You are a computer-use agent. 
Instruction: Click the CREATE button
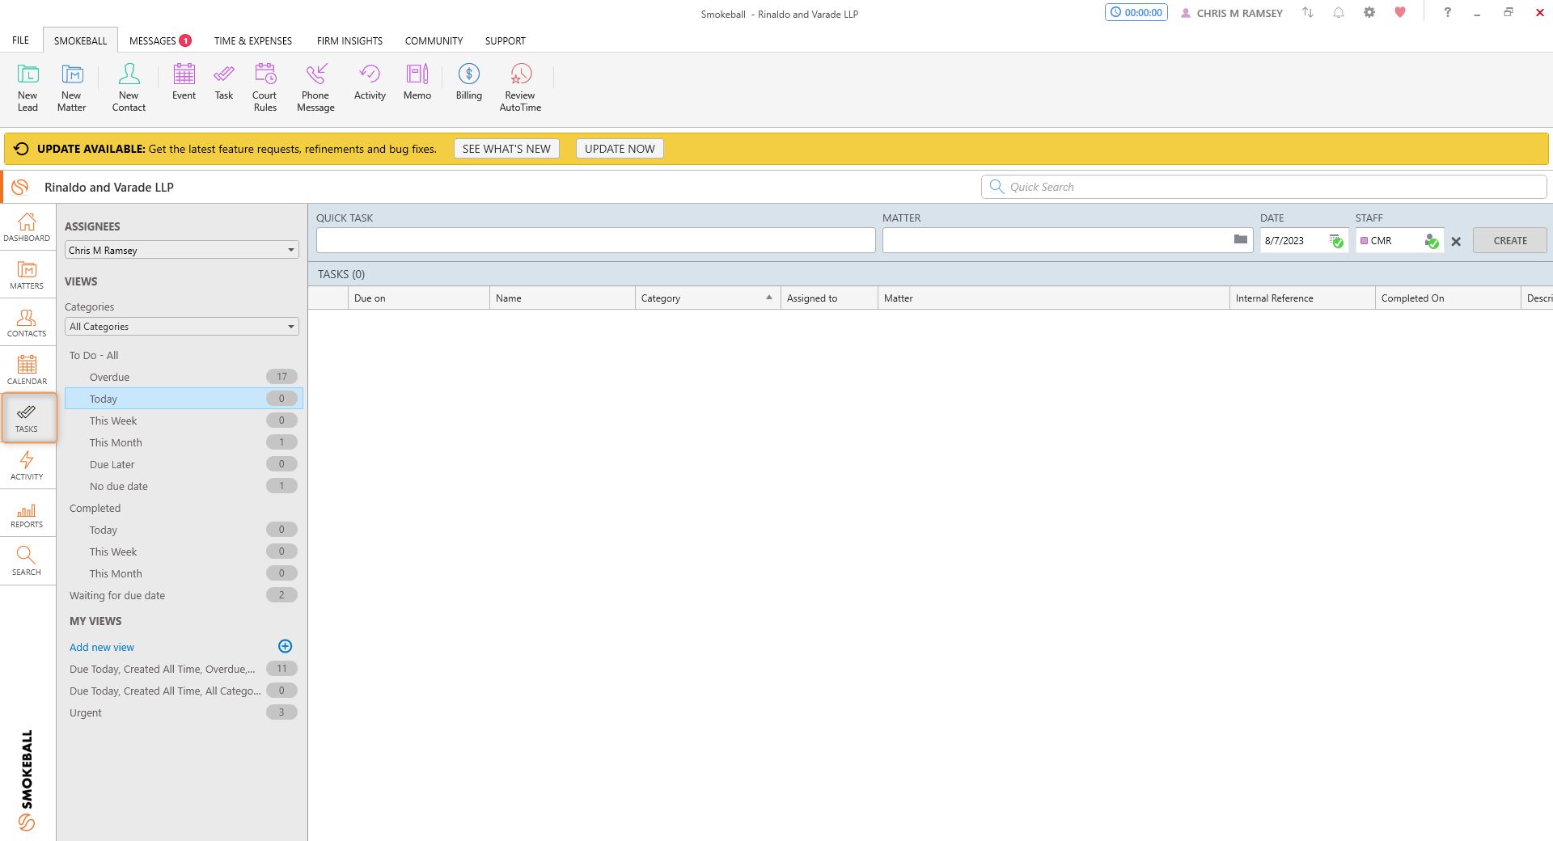tap(1510, 240)
